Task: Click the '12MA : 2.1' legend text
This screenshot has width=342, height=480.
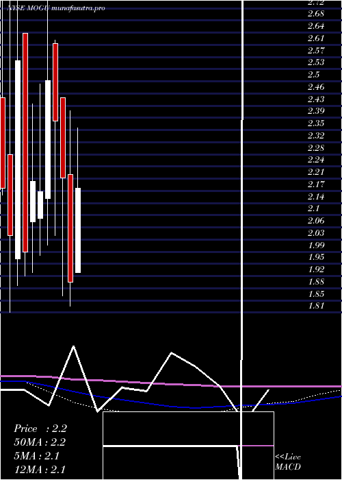Action: pos(40,470)
